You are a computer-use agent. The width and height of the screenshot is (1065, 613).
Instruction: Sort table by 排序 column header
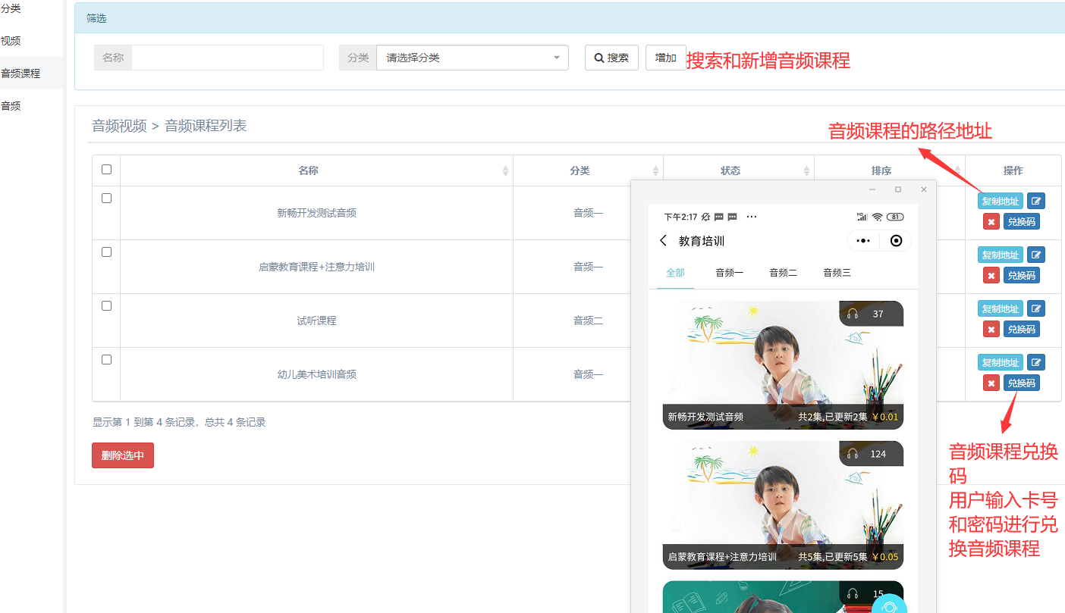click(x=889, y=170)
